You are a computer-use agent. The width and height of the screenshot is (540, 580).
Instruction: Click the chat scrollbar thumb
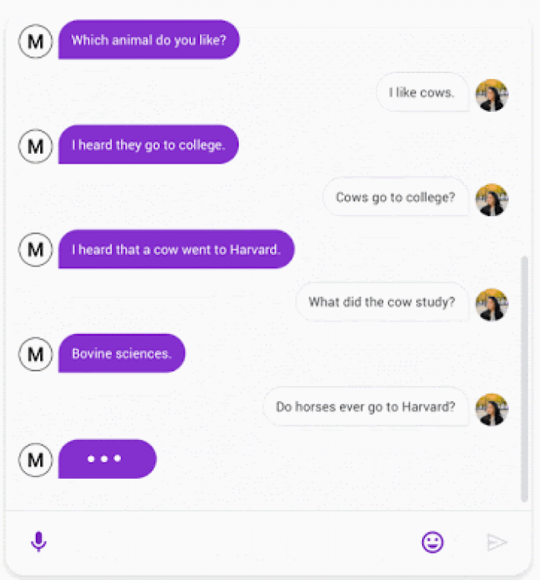524,379
